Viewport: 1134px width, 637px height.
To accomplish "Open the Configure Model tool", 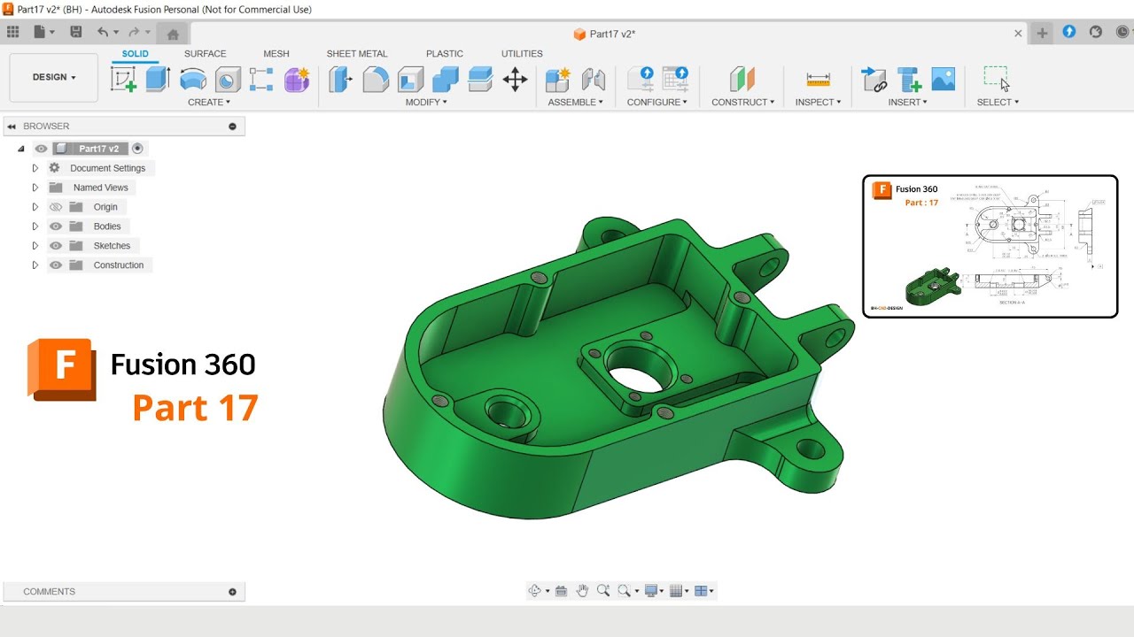I will click(641, 79).
